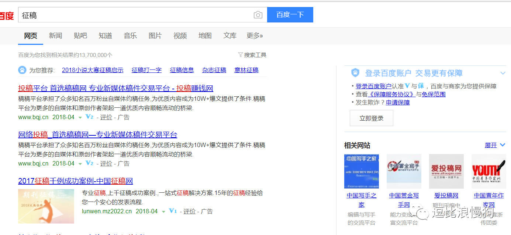Viewport: 511px width, 235px height.
Task: Open suggestion 杂志征稿
Action: pyautogui.click(x=214, y=70)
